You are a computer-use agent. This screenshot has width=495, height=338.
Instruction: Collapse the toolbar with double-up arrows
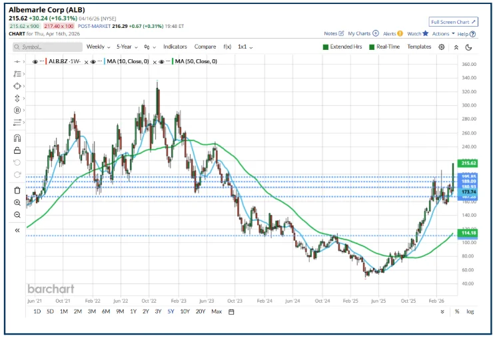pyautogui.click(x=456, y=47)
